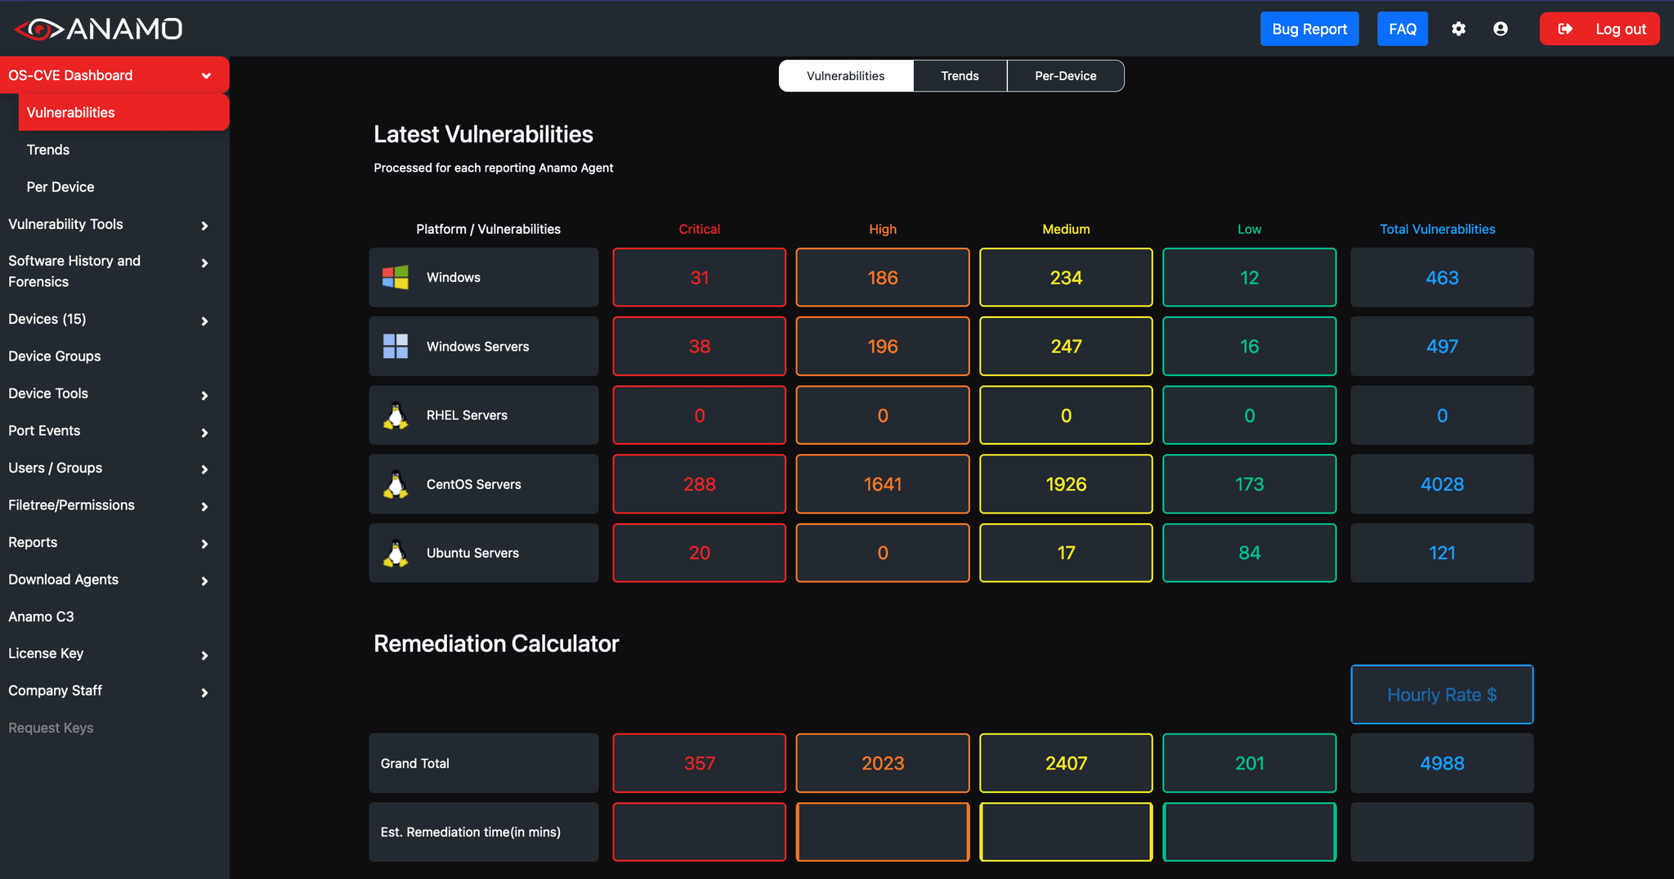Click Windows Servers High count 196
The image size is (1674, 879).
tap(883, 346)
